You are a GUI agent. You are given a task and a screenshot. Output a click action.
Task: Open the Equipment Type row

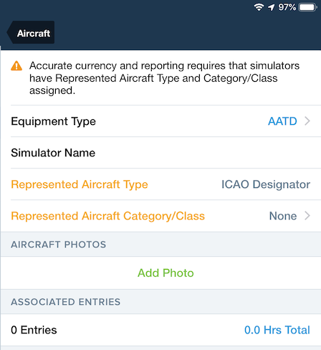pyautogui.click(x=160, y=121)
